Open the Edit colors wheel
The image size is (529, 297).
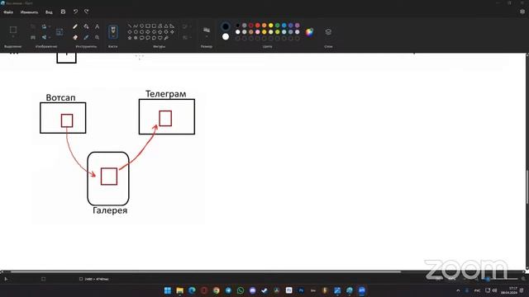point(309,32)
